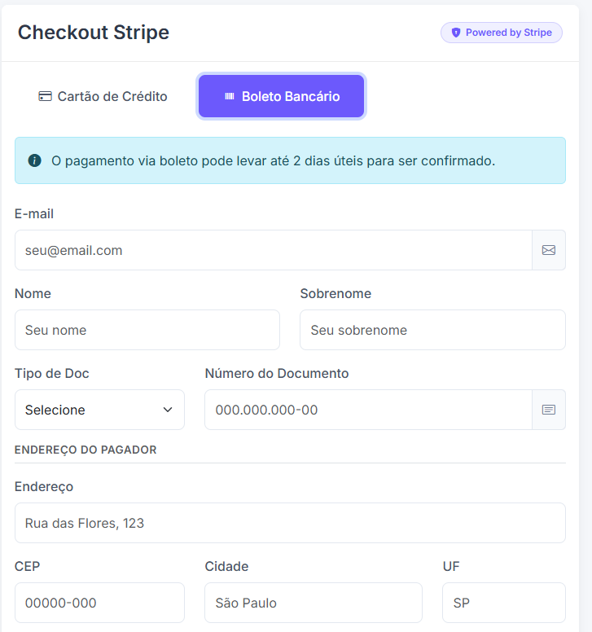Viewport: 592px width, 632px height.
Task: Click the info icon in the boleto notice
Action: [x=35, y=160]
